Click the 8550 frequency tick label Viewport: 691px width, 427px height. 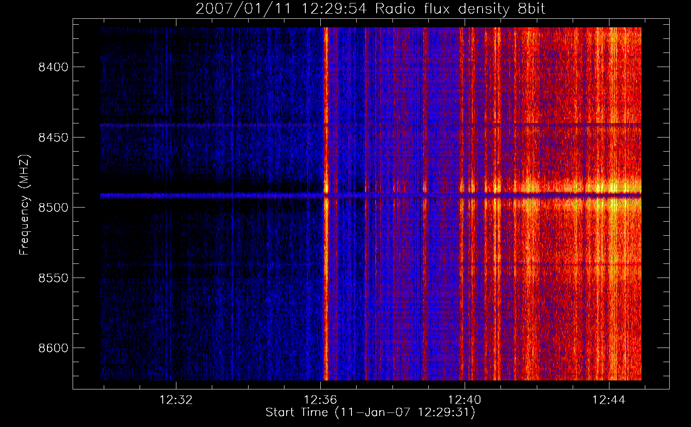tap(53, 278)
